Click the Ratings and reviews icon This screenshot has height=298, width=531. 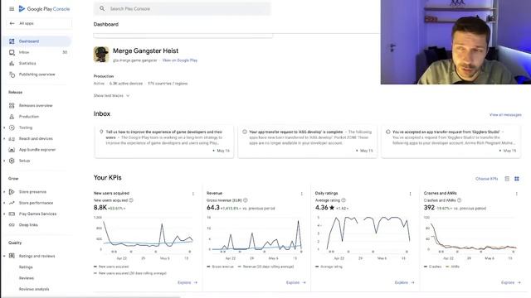[x=12, y=256]
